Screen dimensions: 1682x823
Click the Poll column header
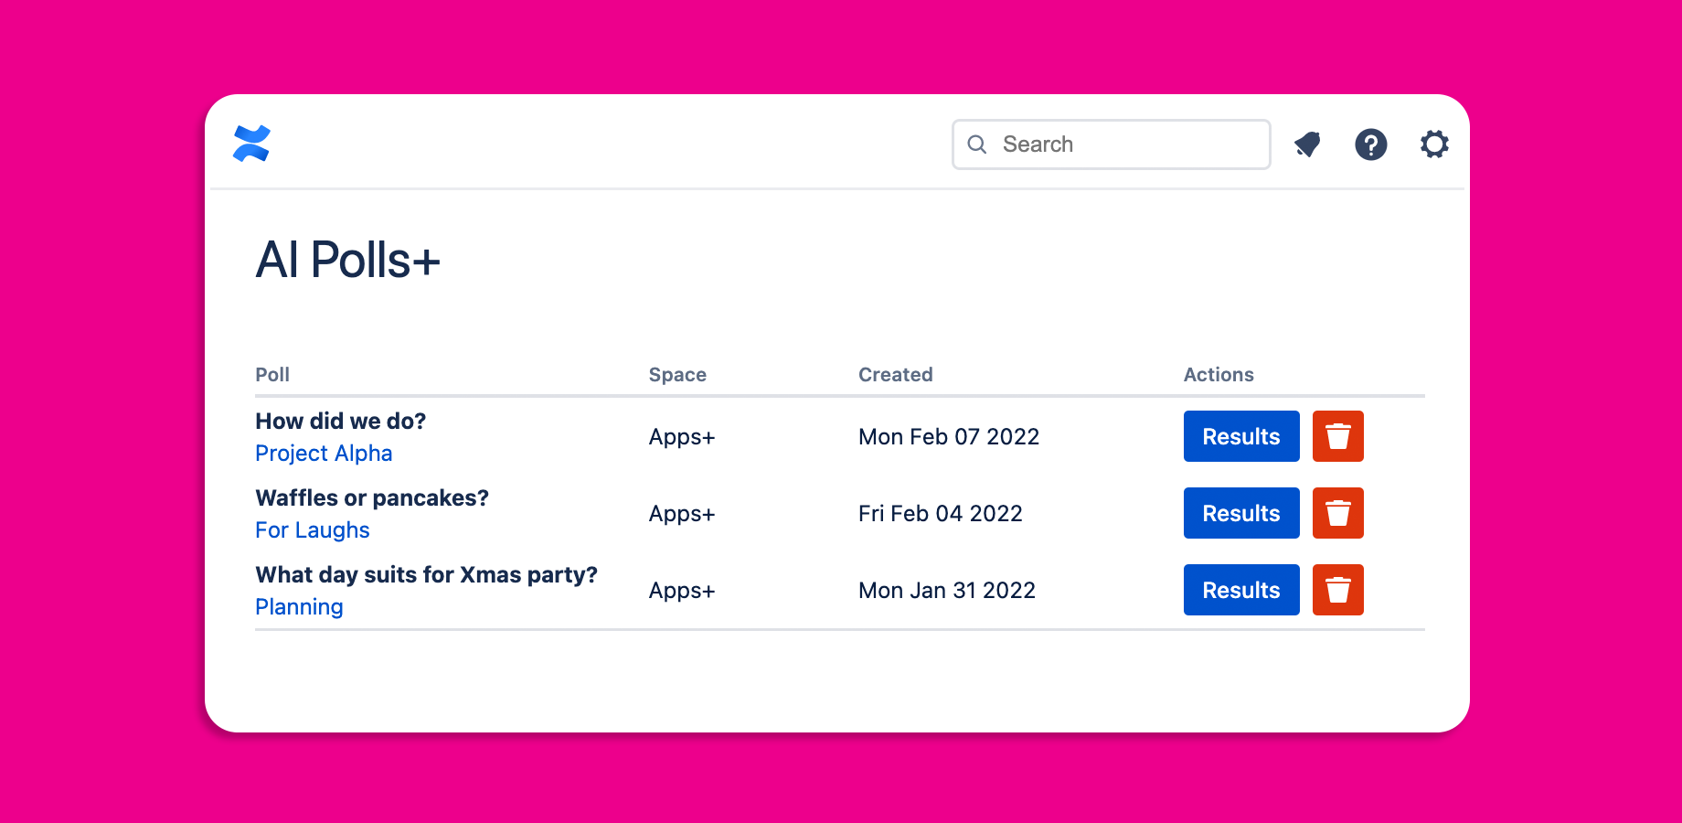(x=272, y=375)
